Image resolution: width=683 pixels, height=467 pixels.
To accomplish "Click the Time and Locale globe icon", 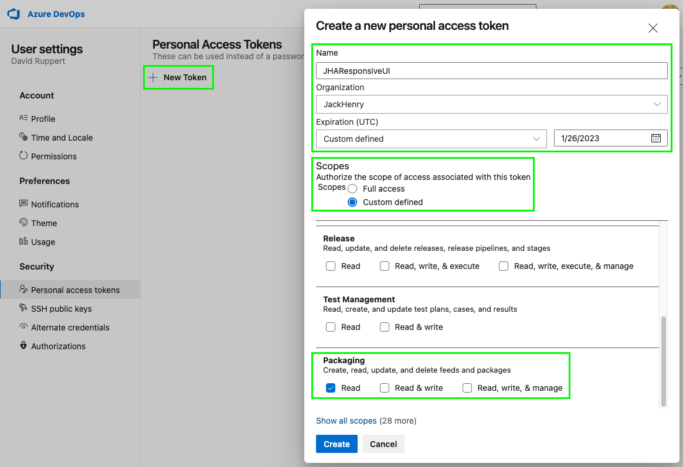I will 23,137.
